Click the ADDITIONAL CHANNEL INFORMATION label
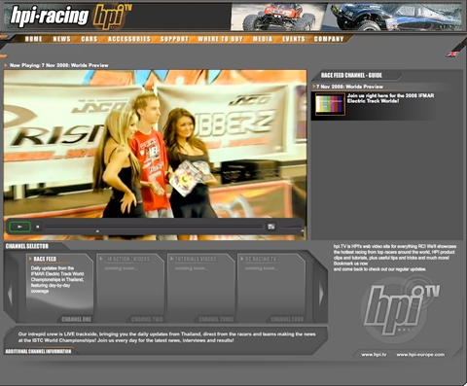This screenshot has height=386, width=467. click(x=38, y=351)
